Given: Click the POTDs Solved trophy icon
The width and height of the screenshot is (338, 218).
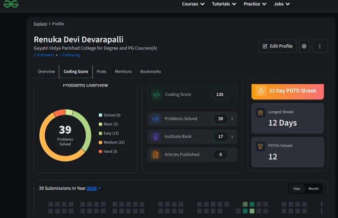Looking at the screenshot, I should (260, 146).
